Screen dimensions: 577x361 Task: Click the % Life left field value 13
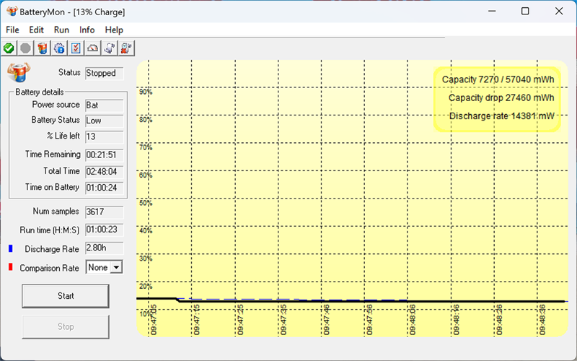tap(105, 136)
